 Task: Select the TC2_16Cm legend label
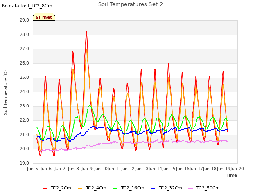point(133,188)
